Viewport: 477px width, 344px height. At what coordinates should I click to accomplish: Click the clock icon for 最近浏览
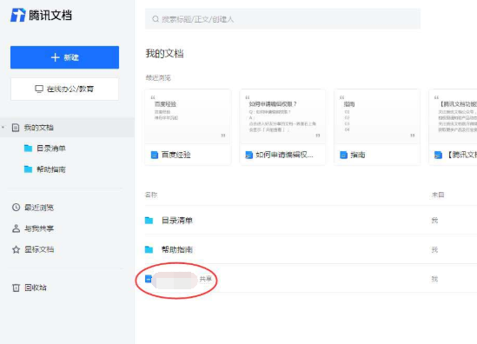[16, 208]
